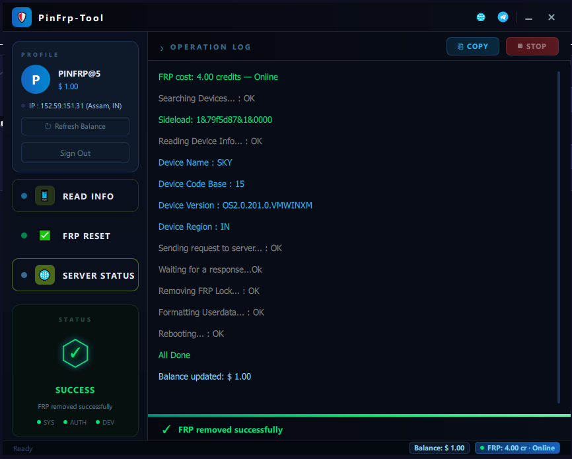Click the success hexagon checkmark icon
This screenshot has height=459, width=572.
75,353
